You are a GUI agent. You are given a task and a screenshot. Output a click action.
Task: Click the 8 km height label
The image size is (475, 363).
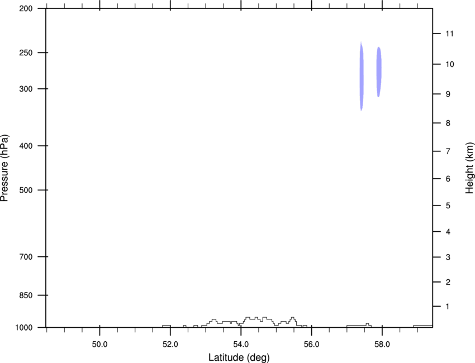point(448,123)
